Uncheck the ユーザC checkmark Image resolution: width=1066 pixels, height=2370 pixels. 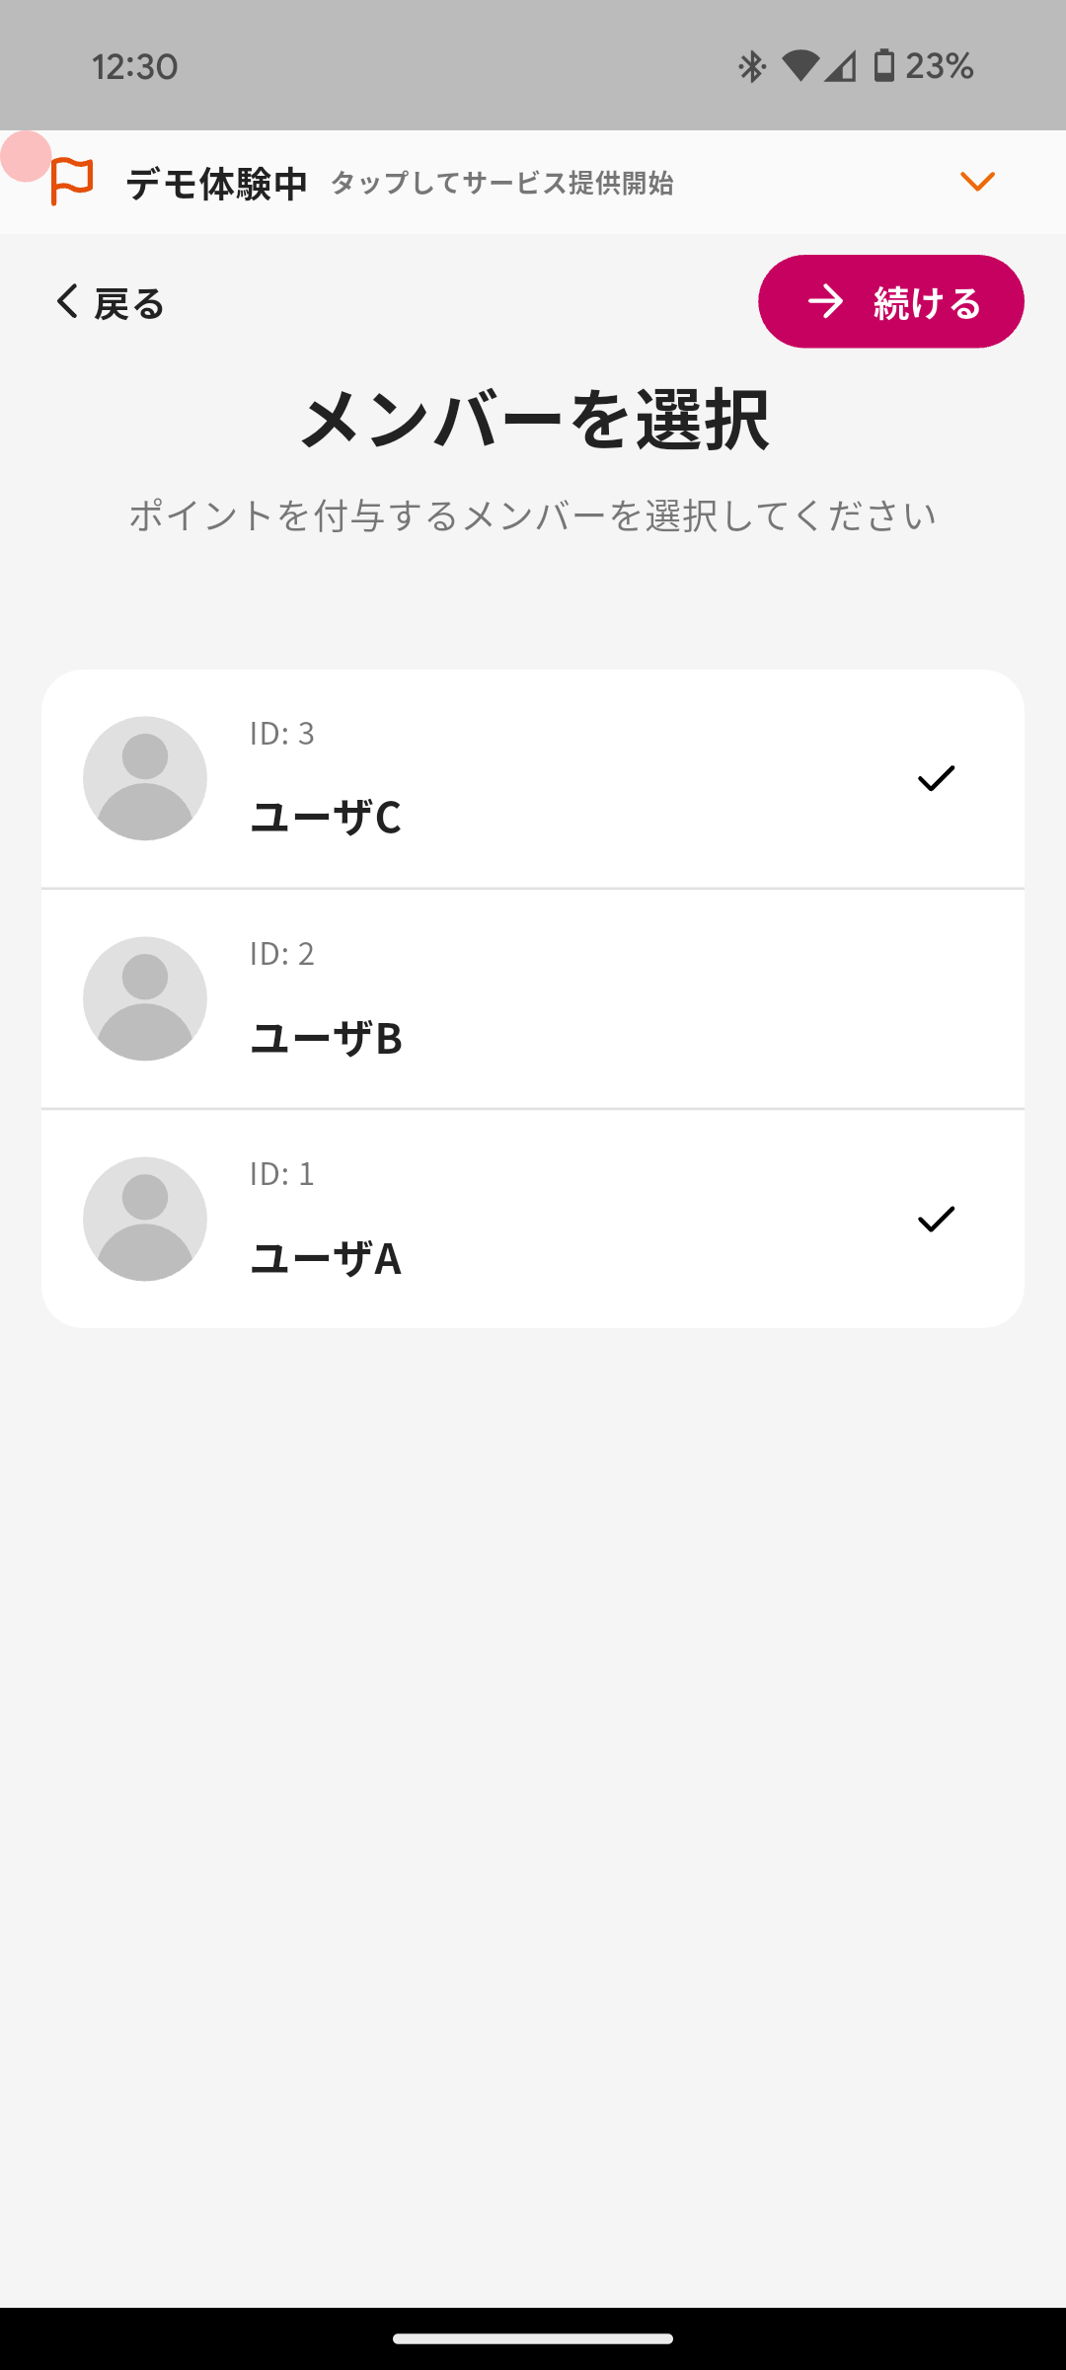coord(936,779)
